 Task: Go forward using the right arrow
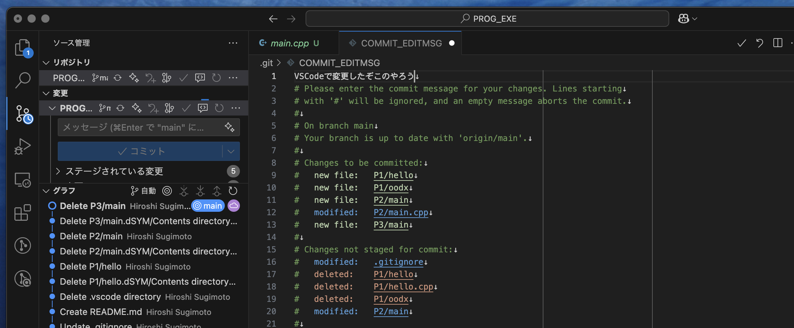(291, 19)
